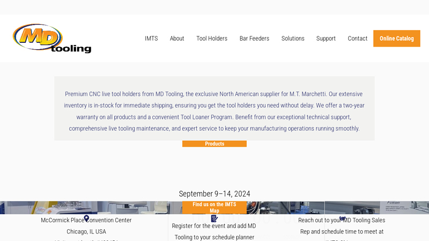Viewport: 429px width, 241px height.
Task: Click the McCormick Place Convention Center text
Action: (x=86, y=220)
